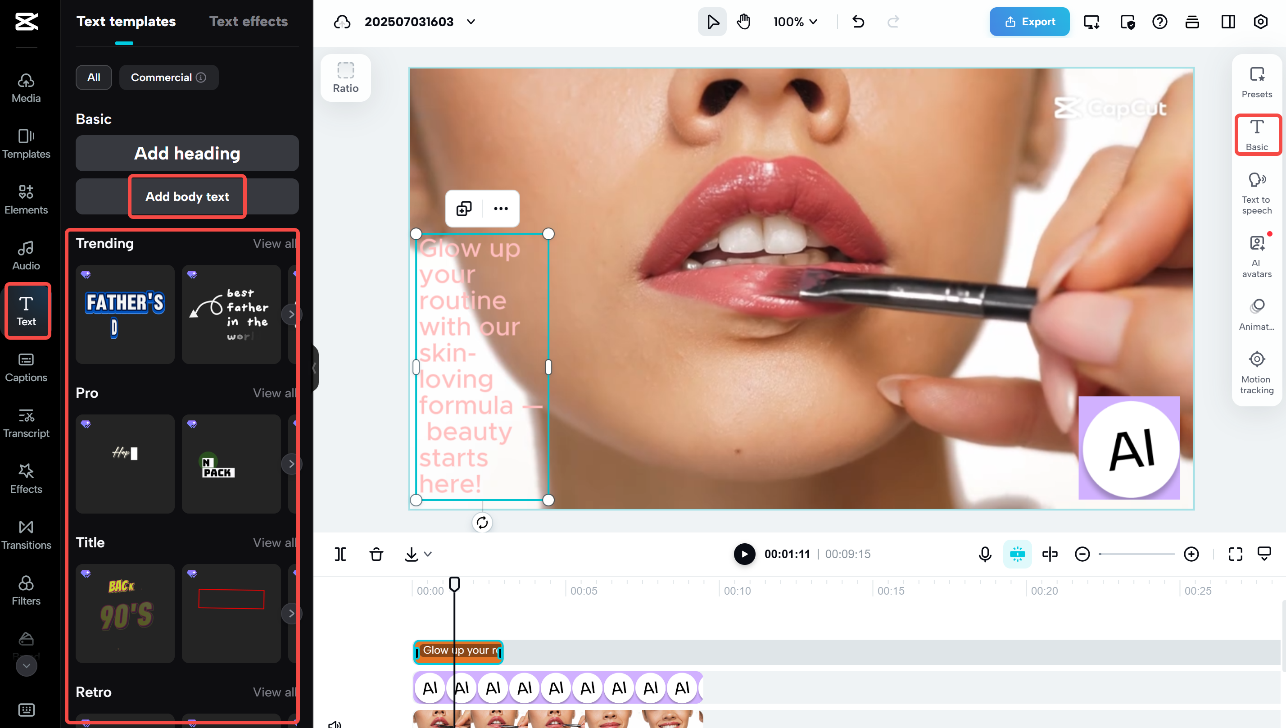
Task: Switch to the Text effects tab
Action: [x=248, y=22]
